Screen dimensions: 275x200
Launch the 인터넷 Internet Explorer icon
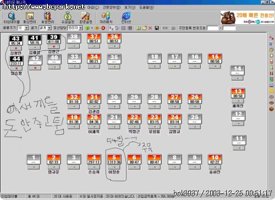126,18
